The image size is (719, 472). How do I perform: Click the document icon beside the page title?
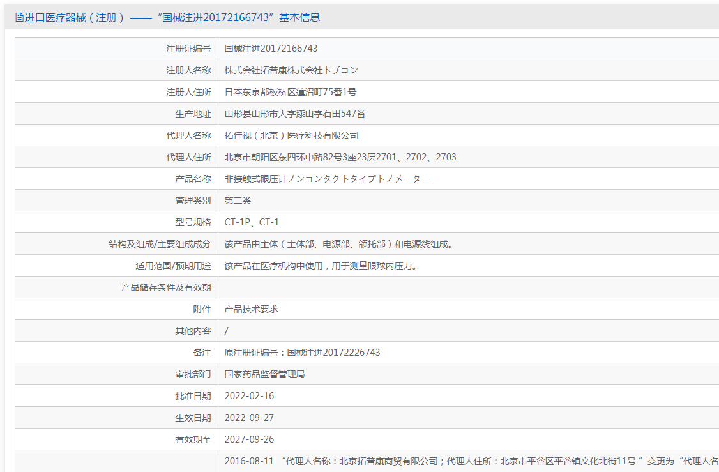[19, 17]
